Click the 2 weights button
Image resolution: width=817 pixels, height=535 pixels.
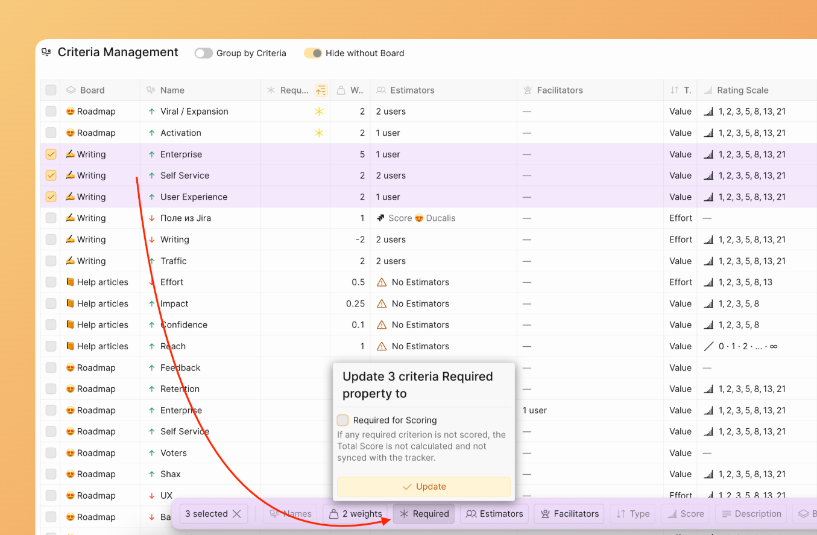(x=356, y=514)
